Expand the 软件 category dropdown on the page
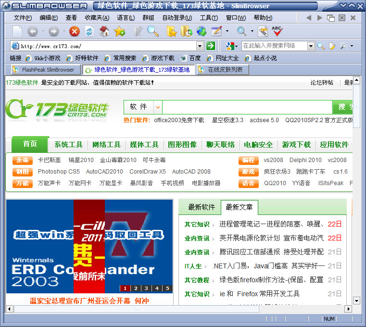Image resolution: width=366 pixels, height=327 pixels. [158, 107]
